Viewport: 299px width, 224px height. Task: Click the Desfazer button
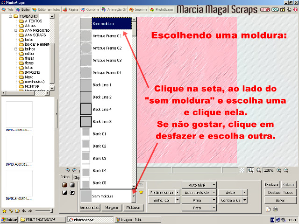[x=272, y=185]
